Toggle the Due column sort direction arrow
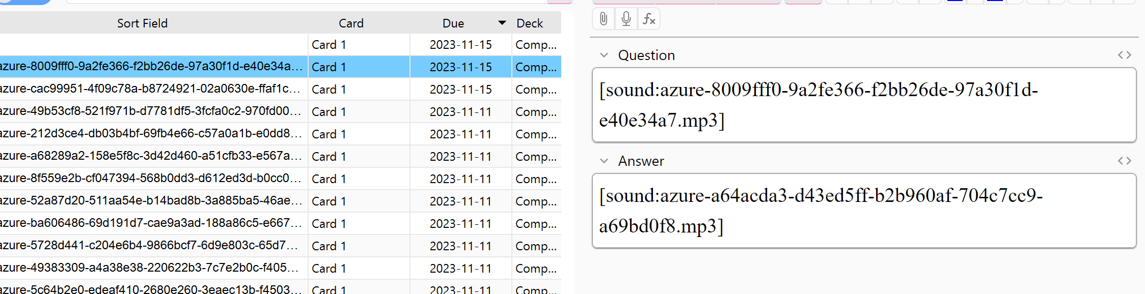Image resolution: width=1145 pixels, height=294 pixels. click(x=502, y=23)
